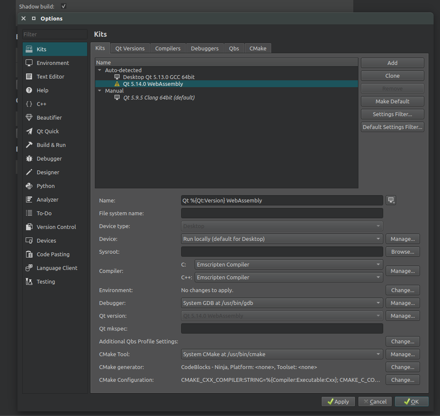Open the Version Control category icon

tap(29, 227)
